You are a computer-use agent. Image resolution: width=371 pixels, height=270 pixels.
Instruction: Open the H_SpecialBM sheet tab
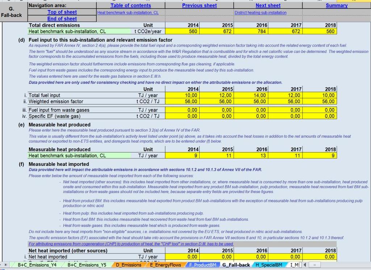pos(268,265)
